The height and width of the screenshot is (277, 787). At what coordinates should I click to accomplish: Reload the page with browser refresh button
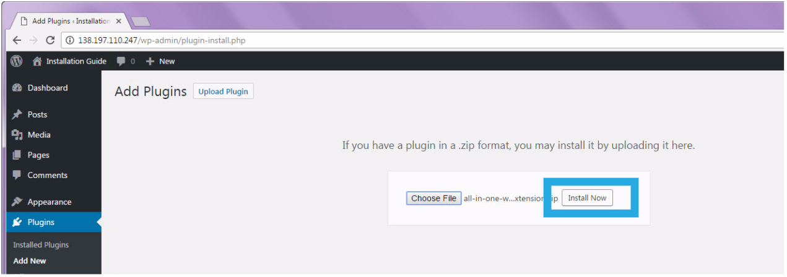tap(51, 40)
